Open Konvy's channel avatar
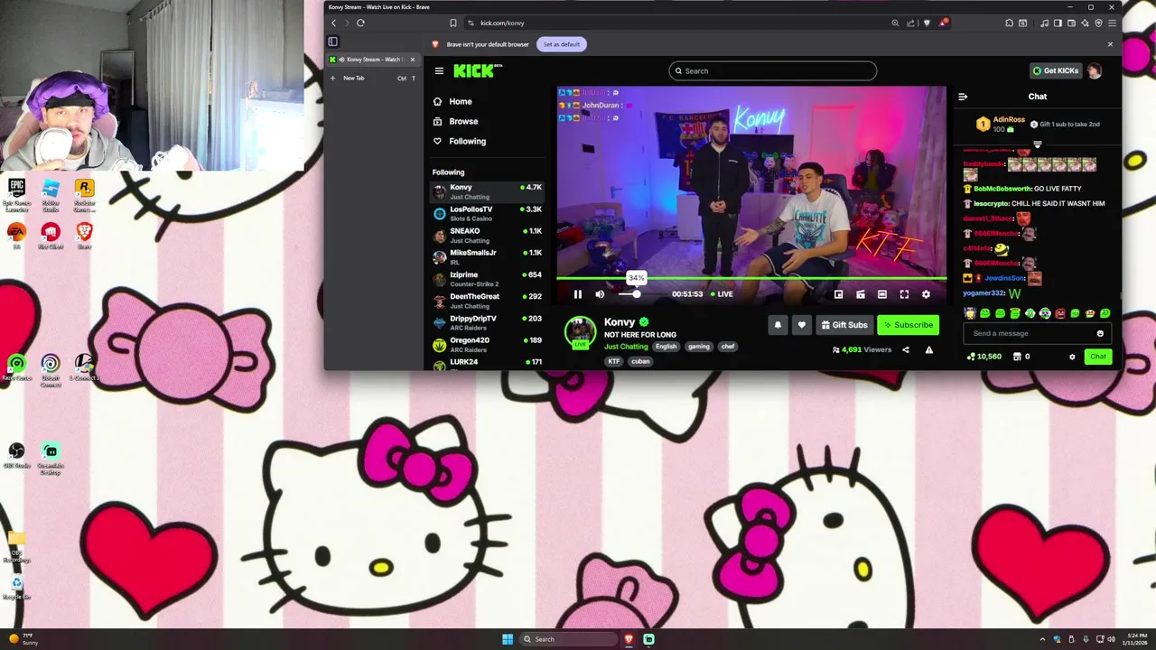The image size is (1156, 650). coord(580,332)
